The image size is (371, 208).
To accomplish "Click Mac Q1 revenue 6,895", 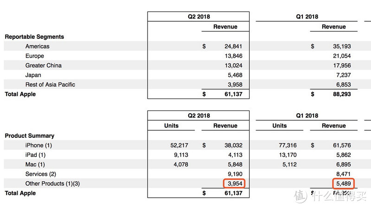I will pyautogui.click(x=344, y=165).
